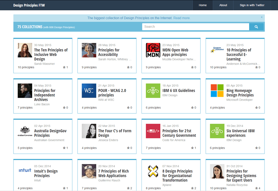Star the Principles for Accessibility collection

pos(128,67)
